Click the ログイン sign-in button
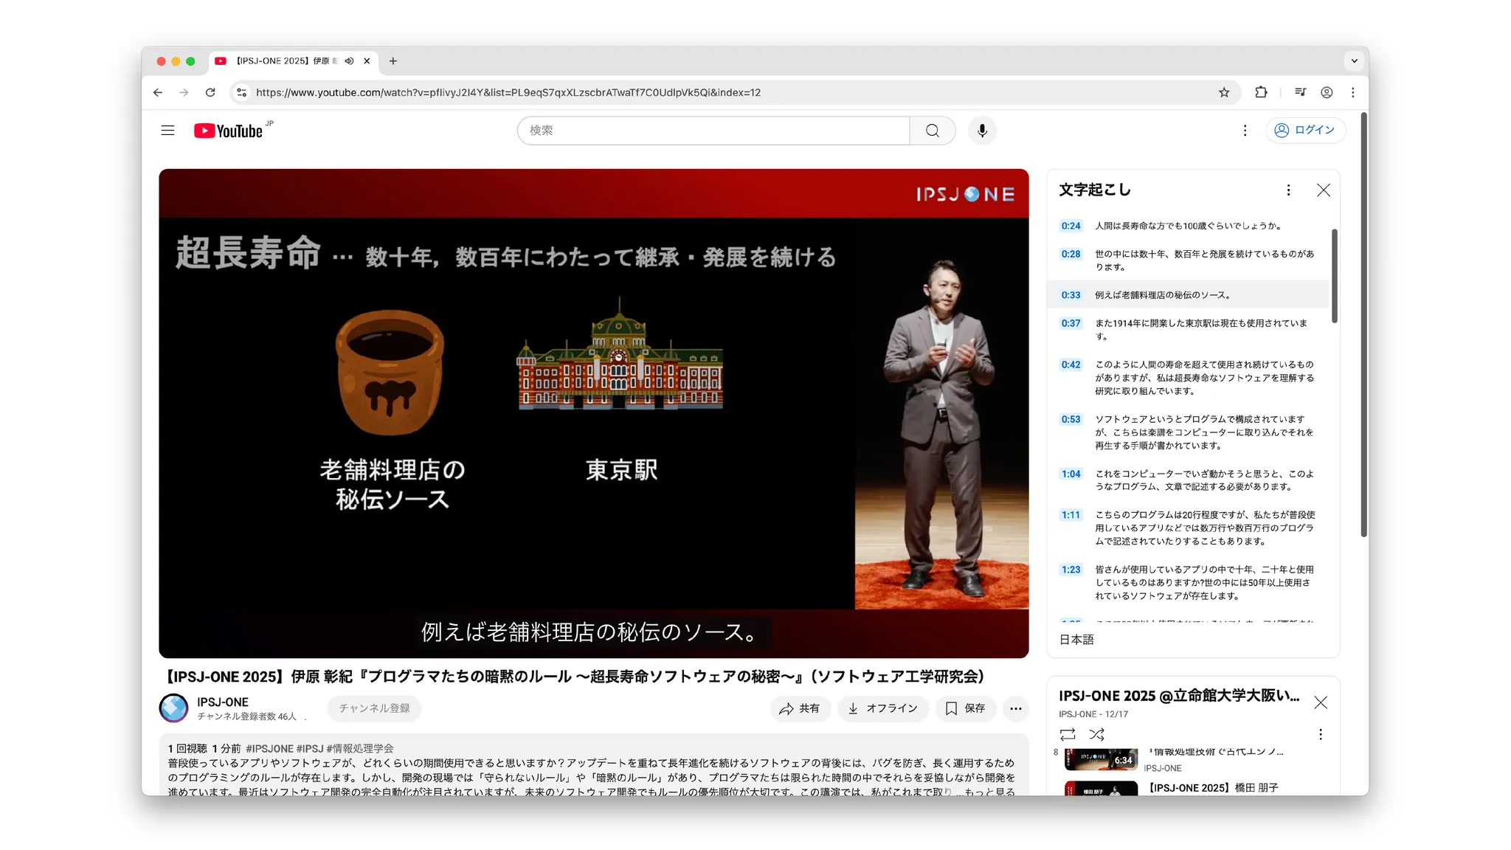This screenshot has height=850, width=1511. [x=1305, y=130]
